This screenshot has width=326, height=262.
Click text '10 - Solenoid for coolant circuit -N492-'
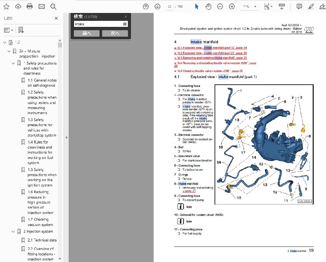pyautogui.click(x=199, y=215)
